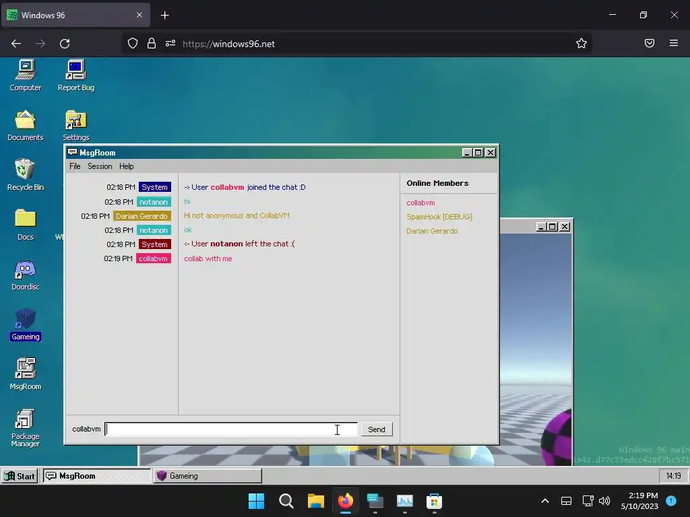Close the MsgRoom window
Image resolution: width=690 pixels, height=517 pixels.
(491, 153)
